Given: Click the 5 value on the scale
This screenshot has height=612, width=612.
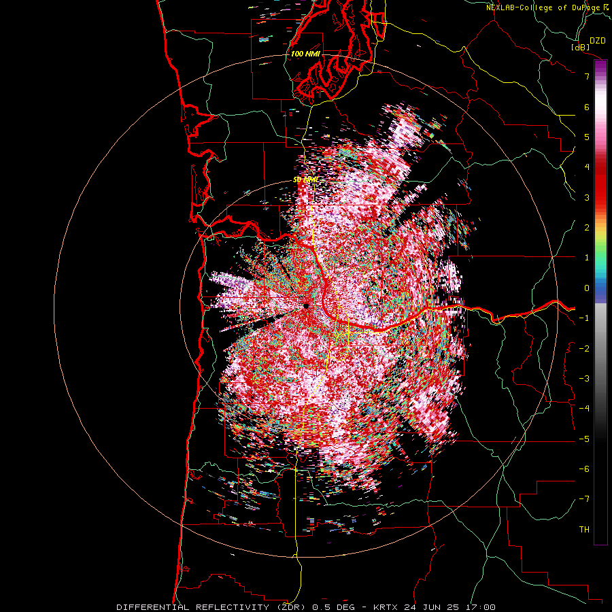Looking at the screenshot, I should 587,137.
